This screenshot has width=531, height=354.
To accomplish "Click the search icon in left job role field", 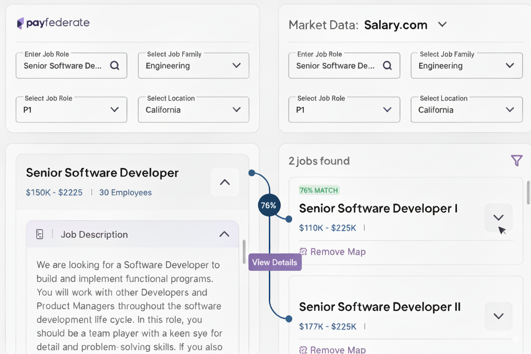I will 114,66.
